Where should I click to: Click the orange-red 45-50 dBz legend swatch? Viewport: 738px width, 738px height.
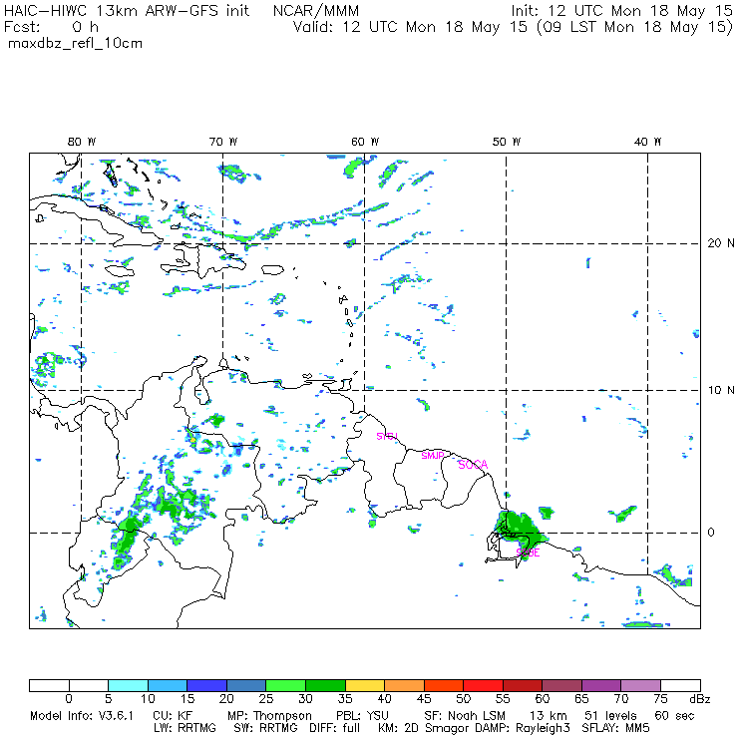444,685
